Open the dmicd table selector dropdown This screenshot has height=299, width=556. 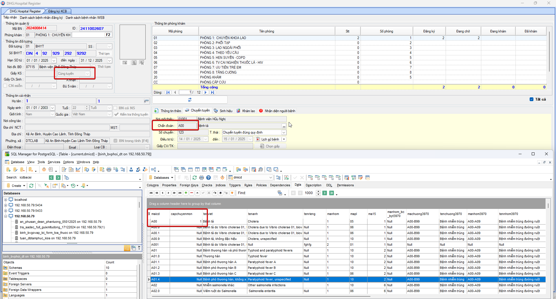pos(270,178)
